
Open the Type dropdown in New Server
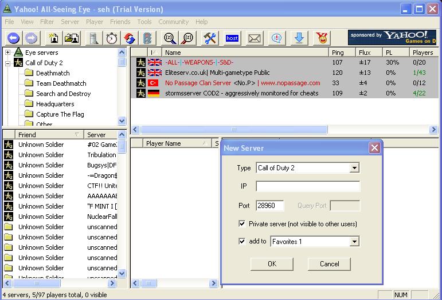(x=354, y=168)
